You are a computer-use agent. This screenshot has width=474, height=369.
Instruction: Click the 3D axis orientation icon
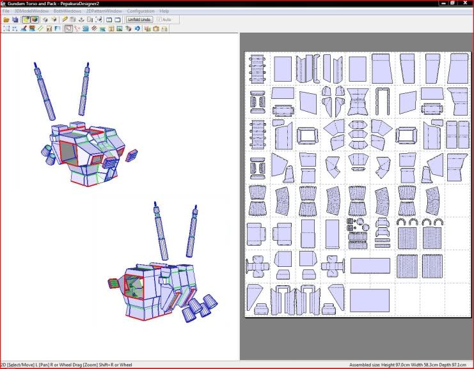pyautogui.click(x=81, y=20)
